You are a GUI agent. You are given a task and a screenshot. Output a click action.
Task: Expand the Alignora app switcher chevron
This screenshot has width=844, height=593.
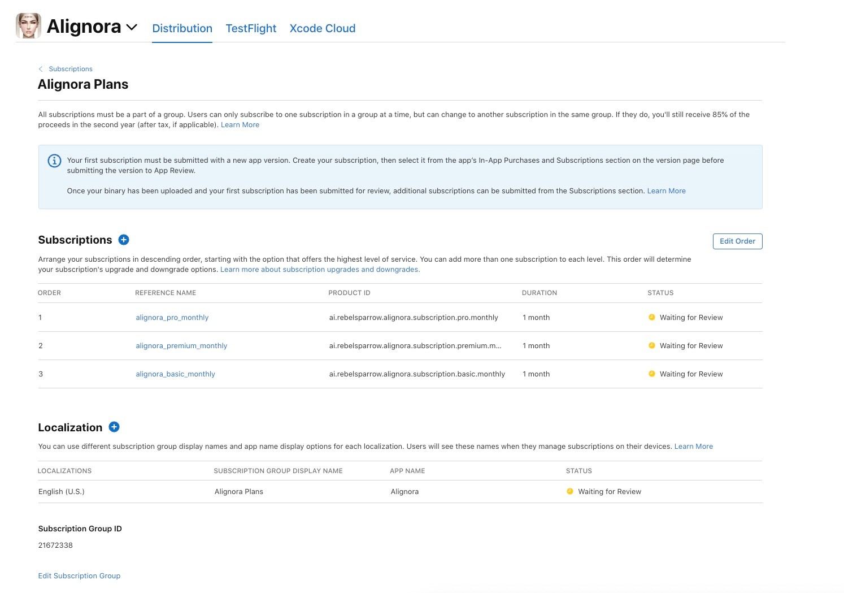tap(132, 27)
